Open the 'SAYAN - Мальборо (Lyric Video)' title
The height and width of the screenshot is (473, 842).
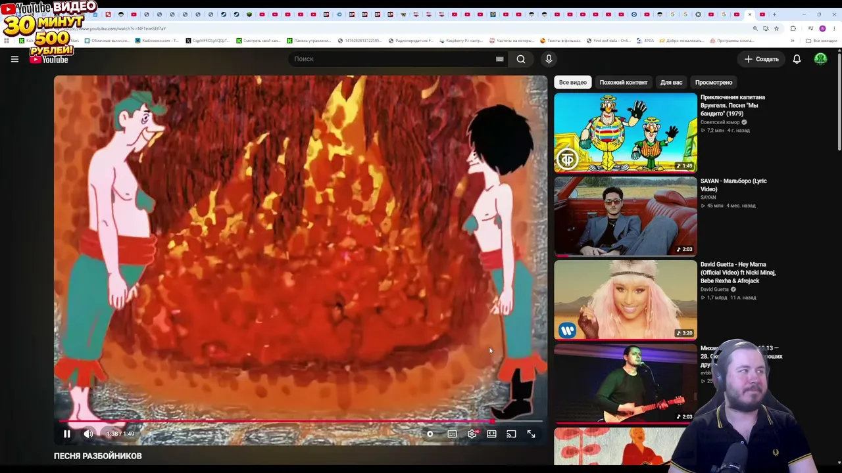733,185
